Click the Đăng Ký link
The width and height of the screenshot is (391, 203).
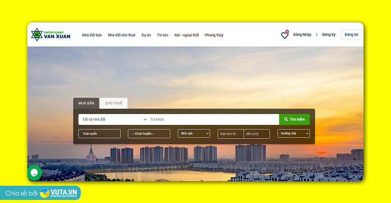tap(329, 35)
